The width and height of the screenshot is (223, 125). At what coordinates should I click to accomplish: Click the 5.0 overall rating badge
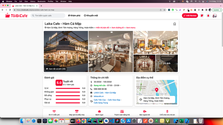[59, 83]
